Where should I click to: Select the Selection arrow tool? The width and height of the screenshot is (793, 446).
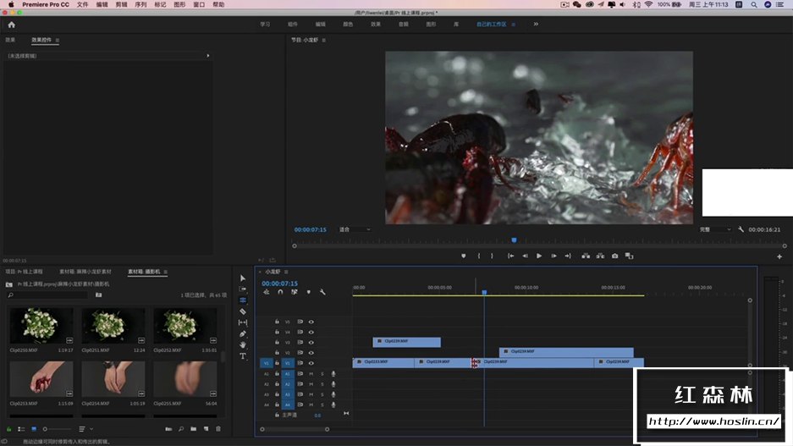click(243, 278)
